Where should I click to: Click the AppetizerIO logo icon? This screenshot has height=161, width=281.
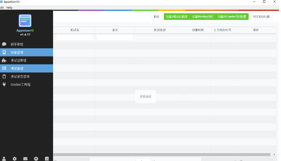(x=25, y=20)
